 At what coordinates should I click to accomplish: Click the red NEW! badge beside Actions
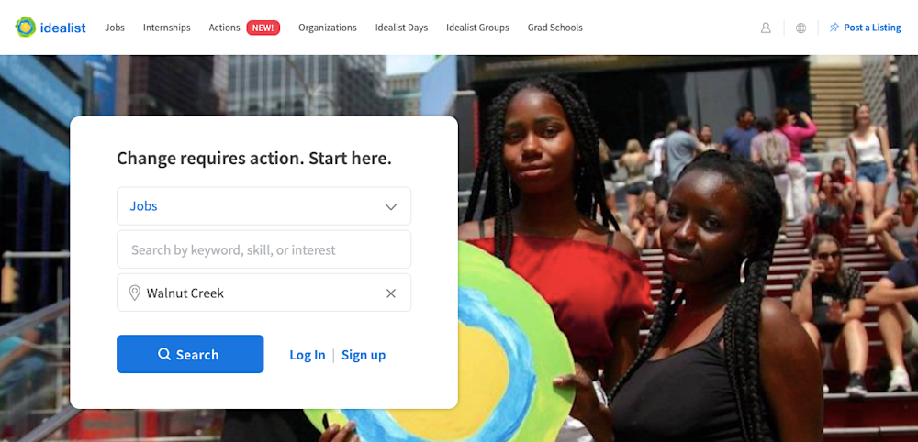point(263,28)
